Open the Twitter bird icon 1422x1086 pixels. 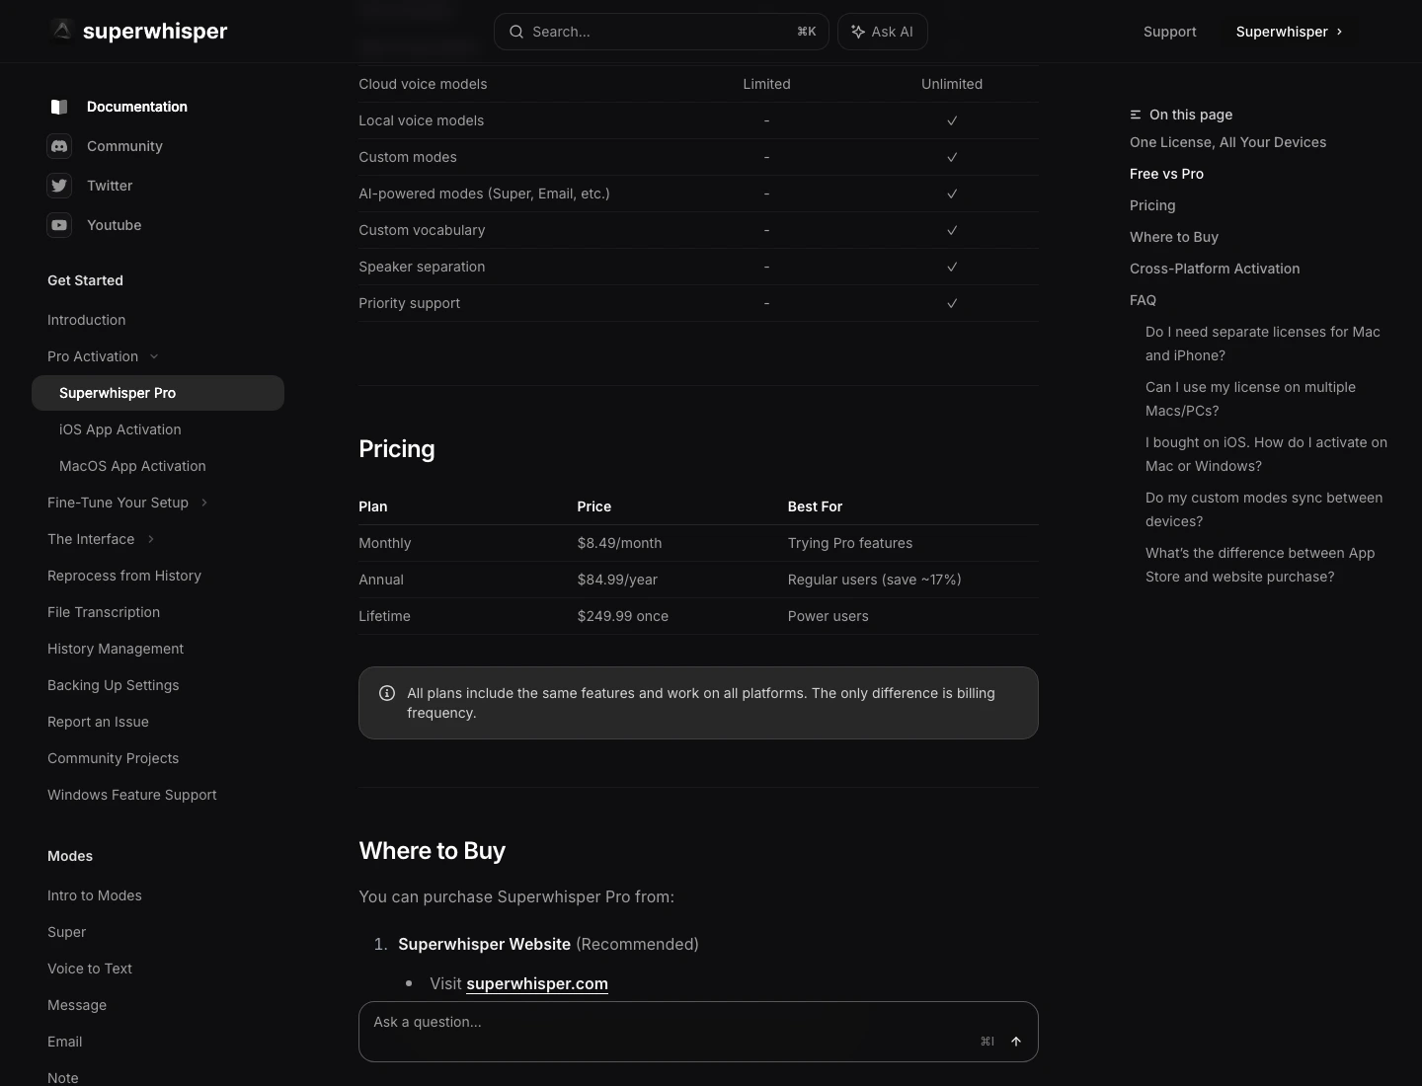click(59, 186)
